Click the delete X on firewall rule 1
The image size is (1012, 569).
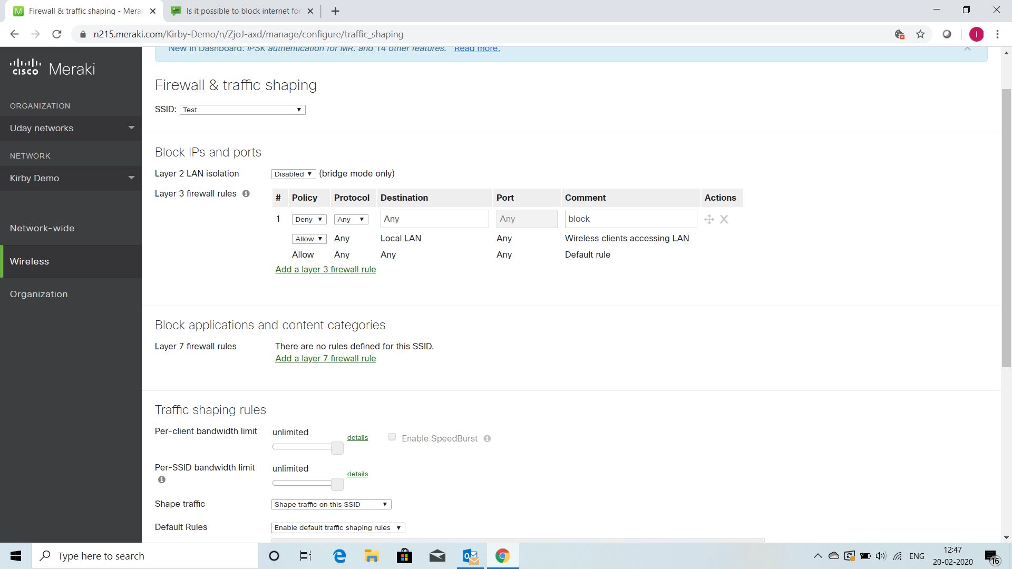[724, 219]
